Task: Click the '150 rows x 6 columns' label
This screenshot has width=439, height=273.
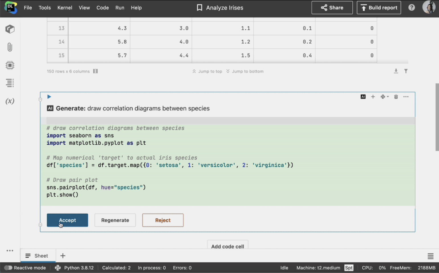Action: coord(68,71)
